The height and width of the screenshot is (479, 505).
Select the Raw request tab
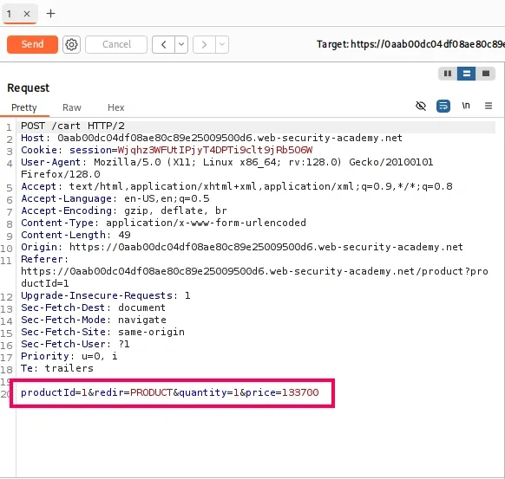(72, 107)
